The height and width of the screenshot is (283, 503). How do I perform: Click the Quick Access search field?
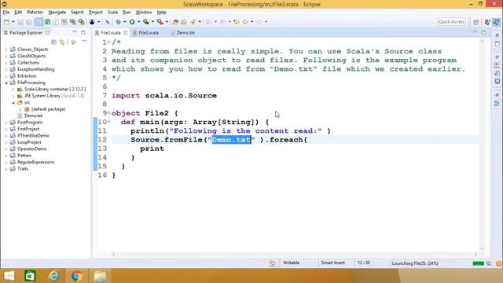pyautogui.click(x=451, y=22)
